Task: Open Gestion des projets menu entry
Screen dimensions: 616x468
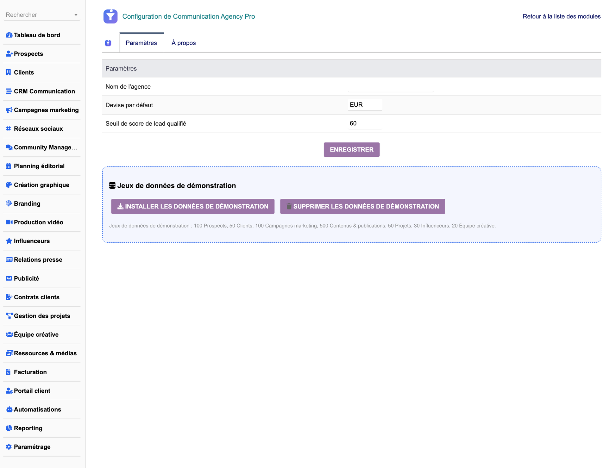Action: pyautogui.click(x=42, y=316)
